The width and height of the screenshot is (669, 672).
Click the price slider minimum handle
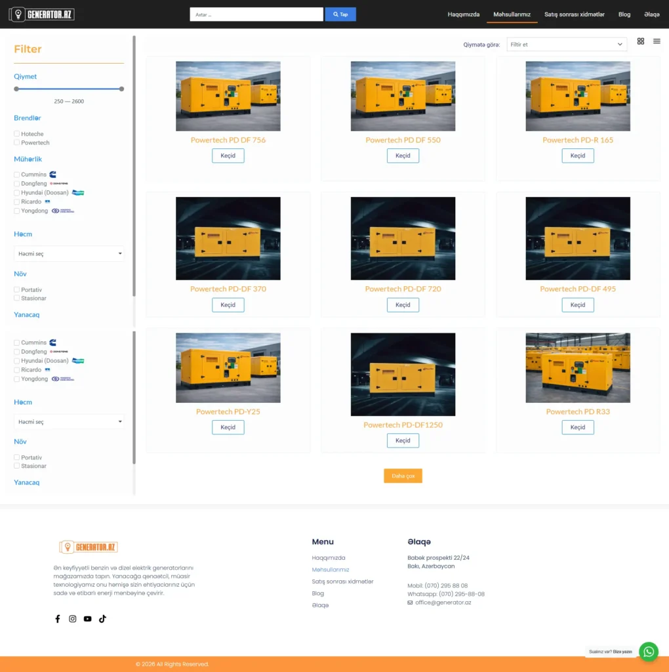(x=16, y=89)
